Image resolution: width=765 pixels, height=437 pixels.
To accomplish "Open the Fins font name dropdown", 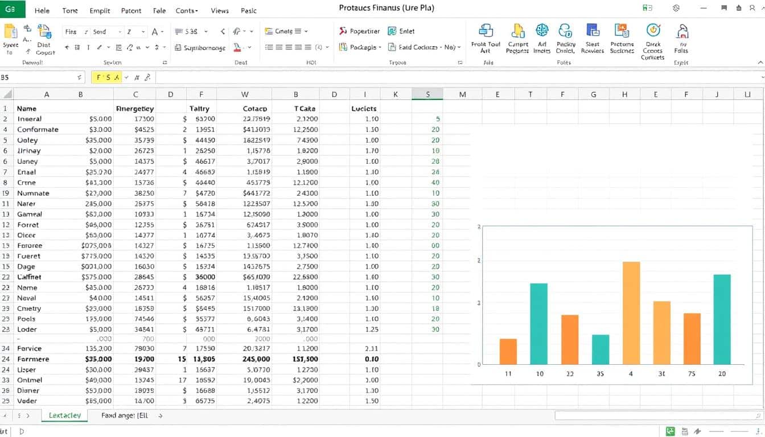I will coord(86,32).
